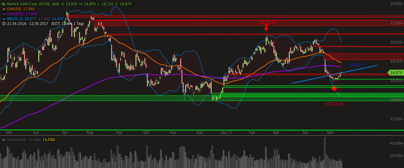Click the 12,000 price axis label

coord(397,119)
